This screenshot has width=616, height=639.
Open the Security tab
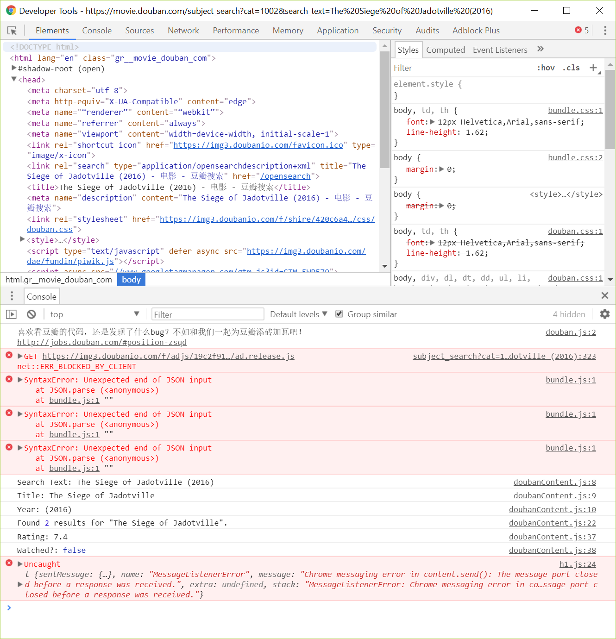(x=387, y=31)
